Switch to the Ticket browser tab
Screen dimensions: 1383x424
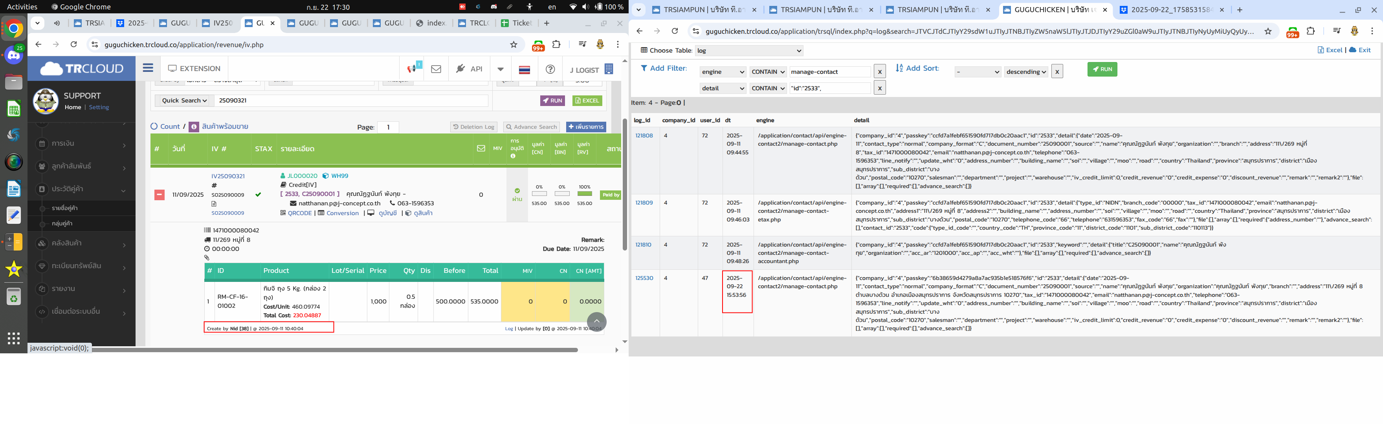pos(516,23)
